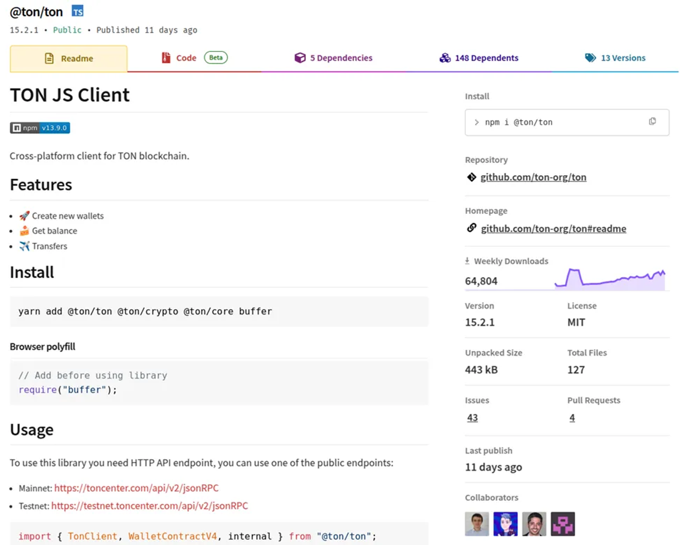Click the weekly downloads sparkline chart

point(610,279)
